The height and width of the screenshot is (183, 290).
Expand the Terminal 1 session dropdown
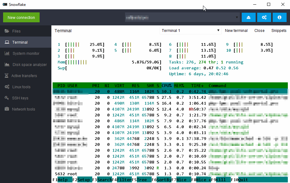190,31
